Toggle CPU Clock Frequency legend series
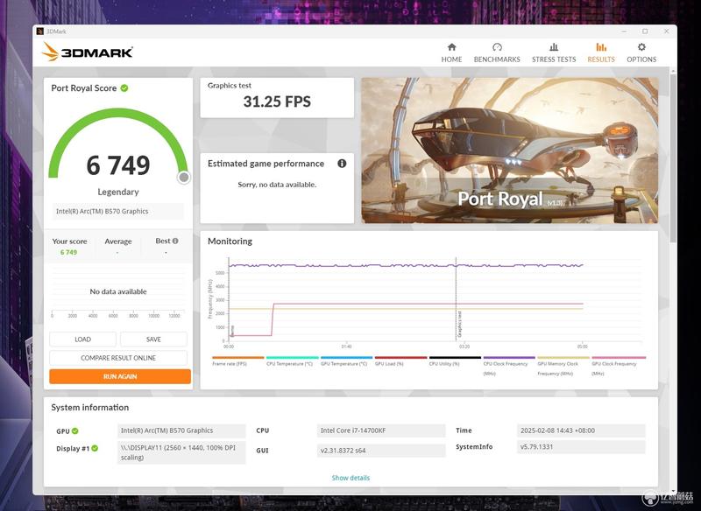The width and height of the screenshot is (701, 511). 509,366
